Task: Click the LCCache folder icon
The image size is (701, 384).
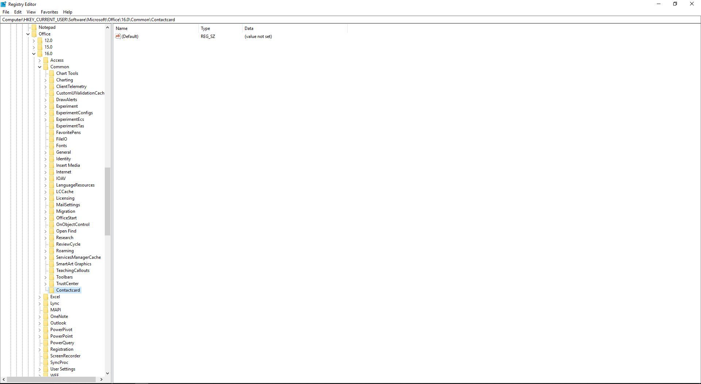Action: [x=51, y=192]
